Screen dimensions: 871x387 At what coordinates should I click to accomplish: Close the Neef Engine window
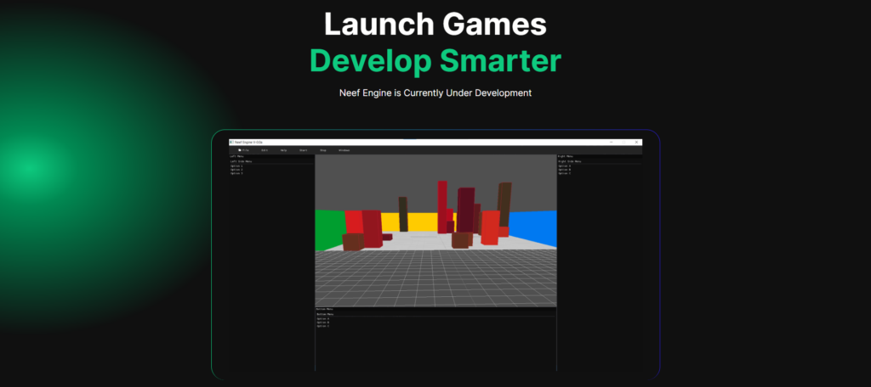pyautogui.click(x=636, y=142)
